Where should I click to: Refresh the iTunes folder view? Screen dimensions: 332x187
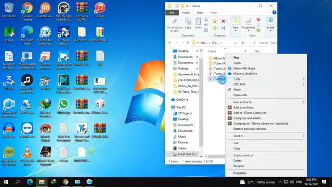click(243, 43)
